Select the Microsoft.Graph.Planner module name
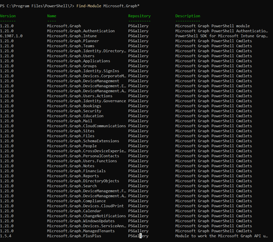Image resolution: width=273 pixels, height=242 pixels. (73, 41)
